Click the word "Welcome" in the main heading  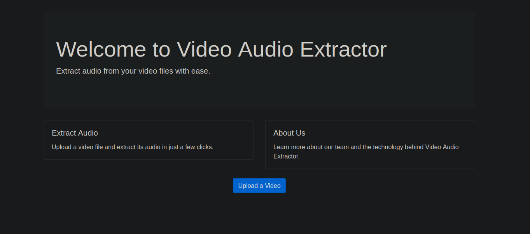pos(101,49)
